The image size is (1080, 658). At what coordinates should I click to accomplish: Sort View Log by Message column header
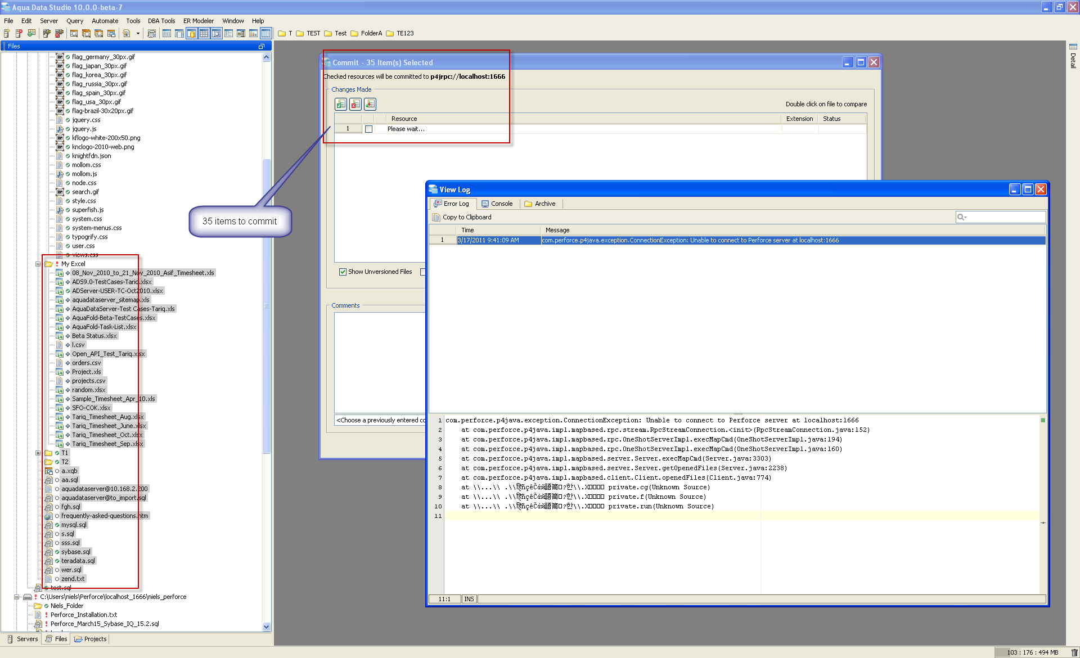coord(793,230)
